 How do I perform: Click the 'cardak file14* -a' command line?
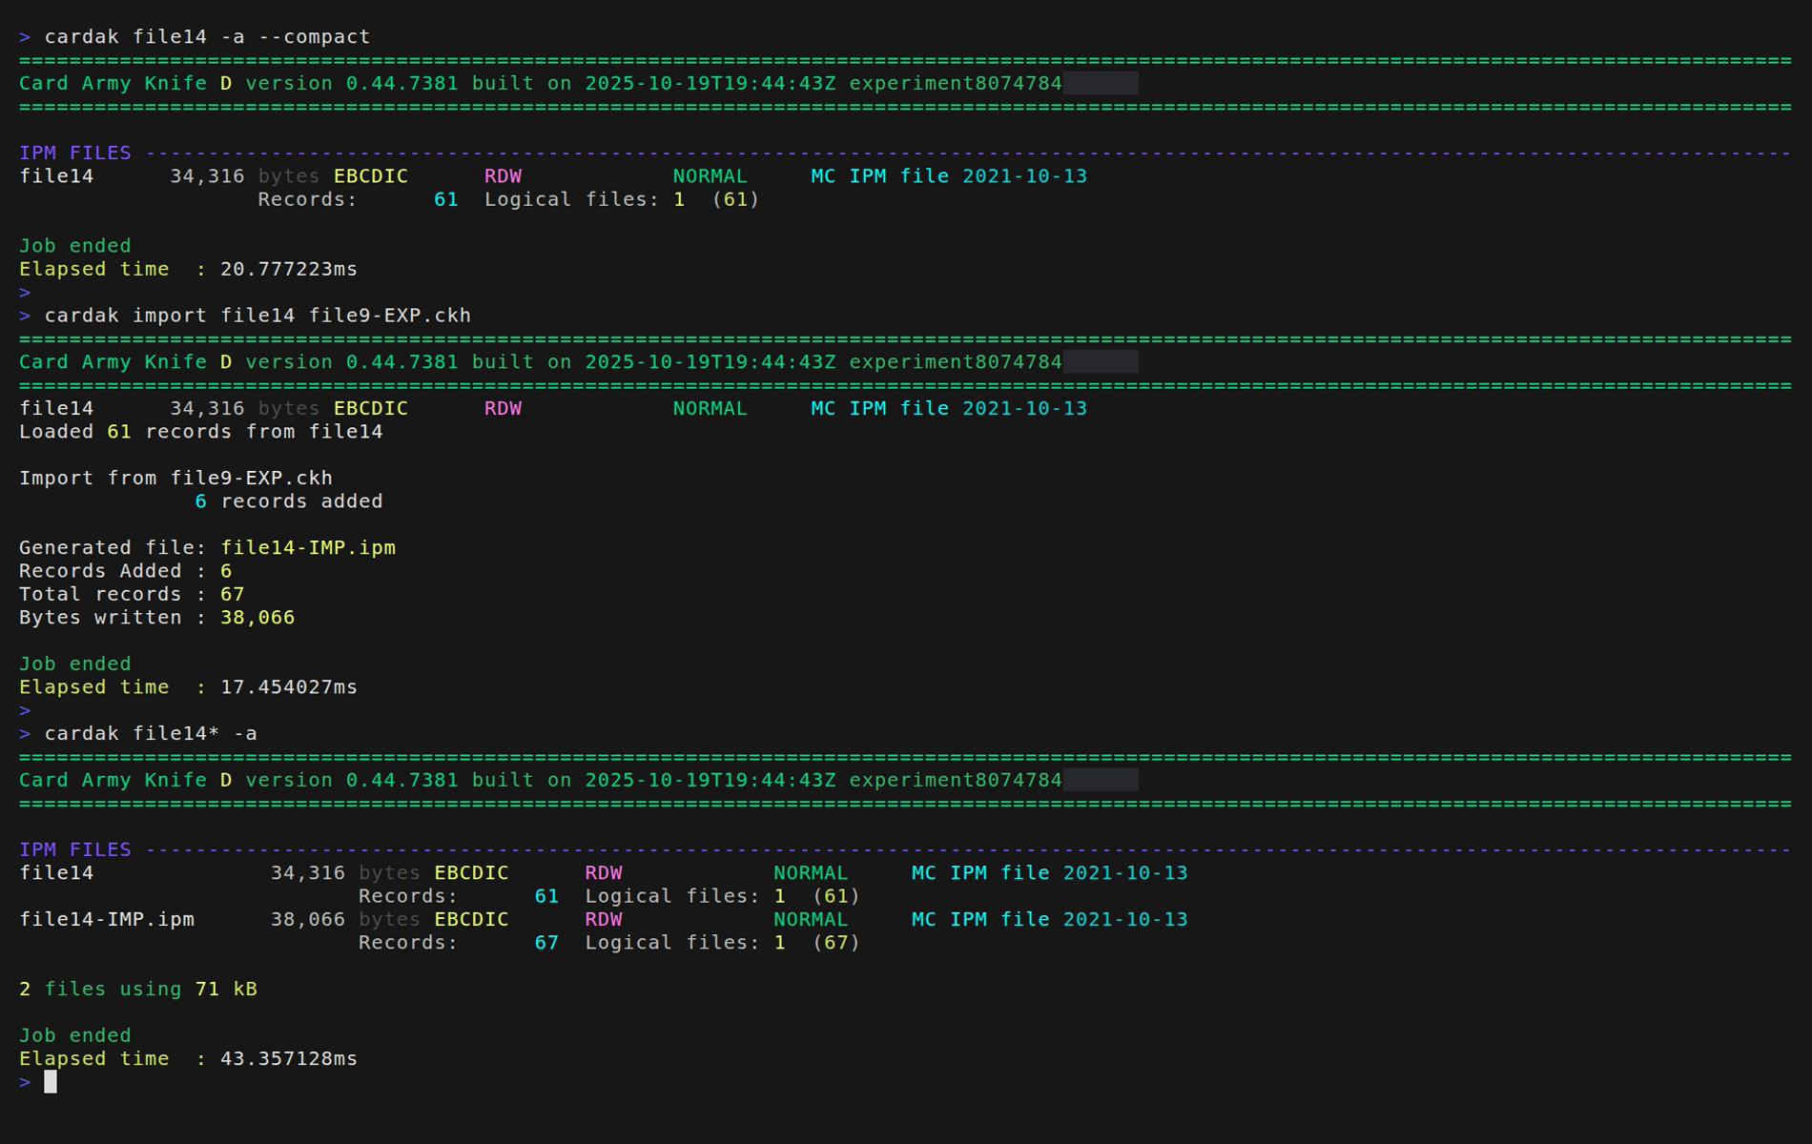151,733
